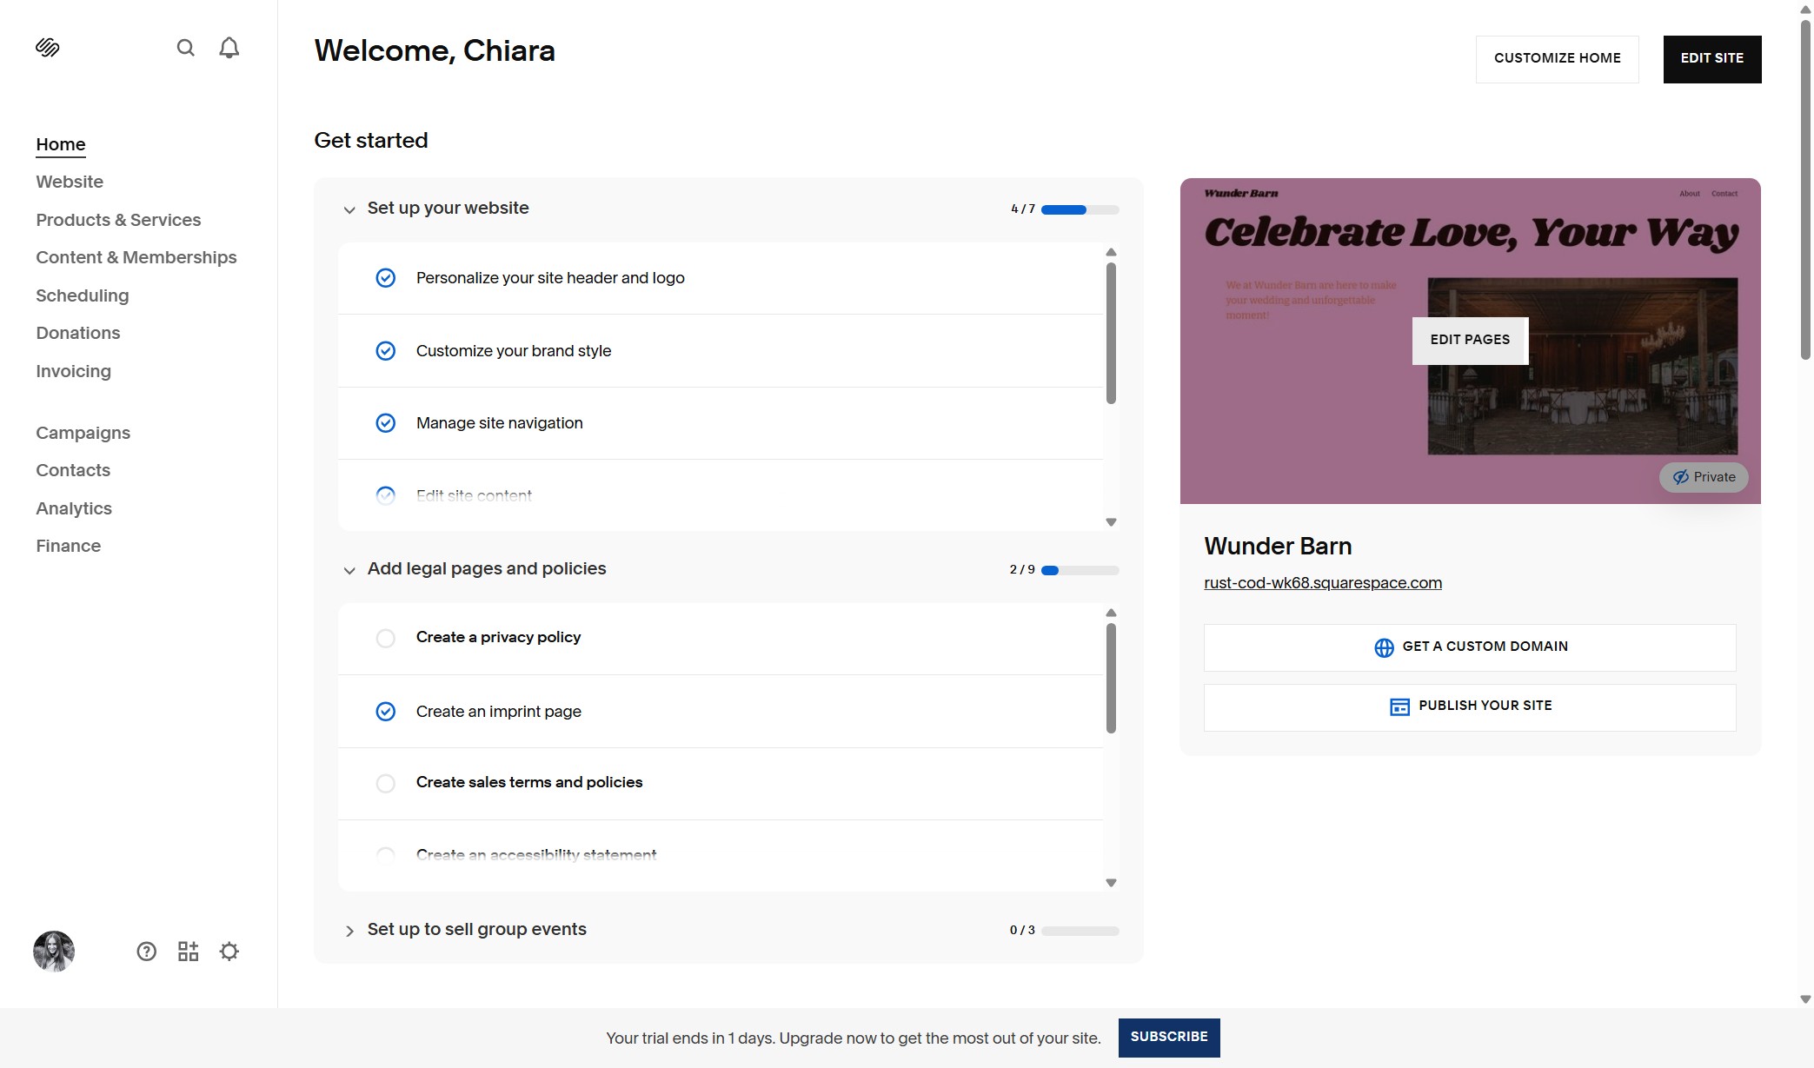Expand the Set up to sell group events section
This screenshot has width=1814, height=1068.
click(349, 931)
